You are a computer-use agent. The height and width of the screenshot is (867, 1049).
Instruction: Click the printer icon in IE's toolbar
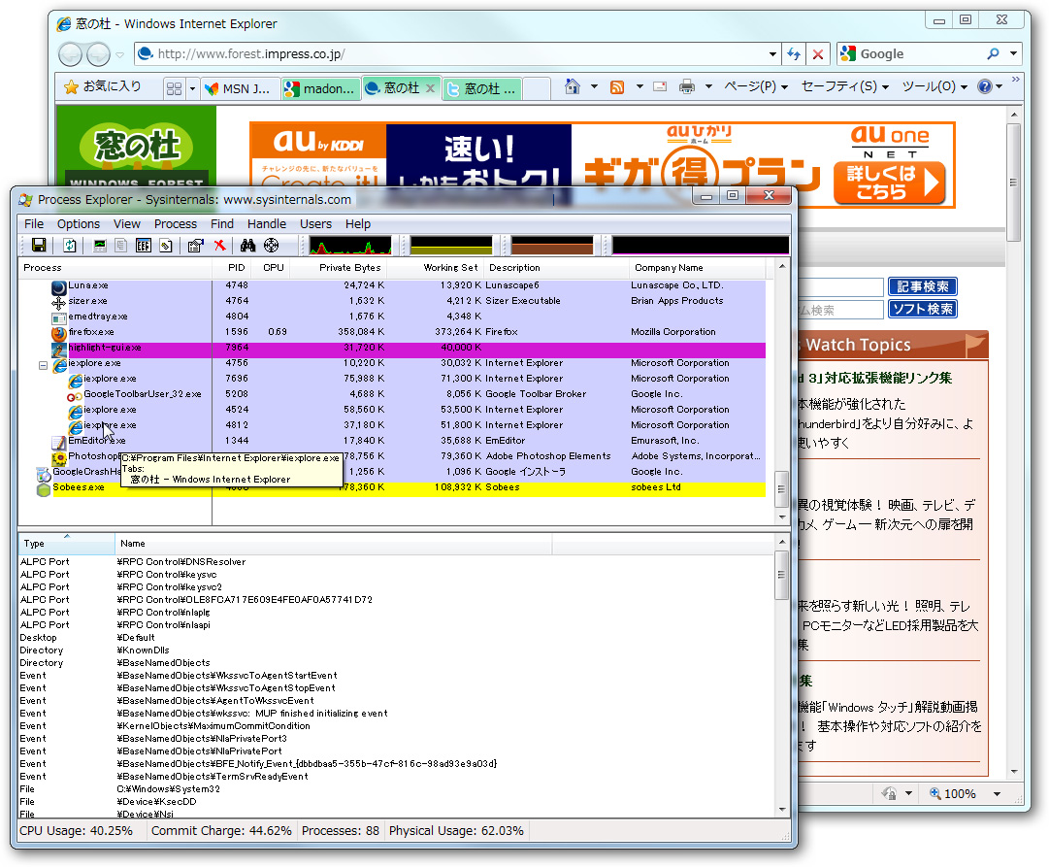(685, 86)
